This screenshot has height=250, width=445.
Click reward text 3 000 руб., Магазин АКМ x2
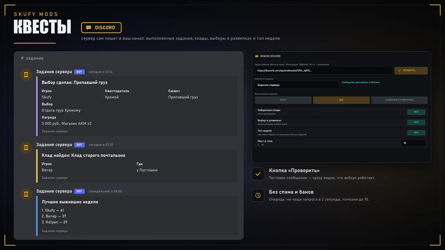(67, 124)
